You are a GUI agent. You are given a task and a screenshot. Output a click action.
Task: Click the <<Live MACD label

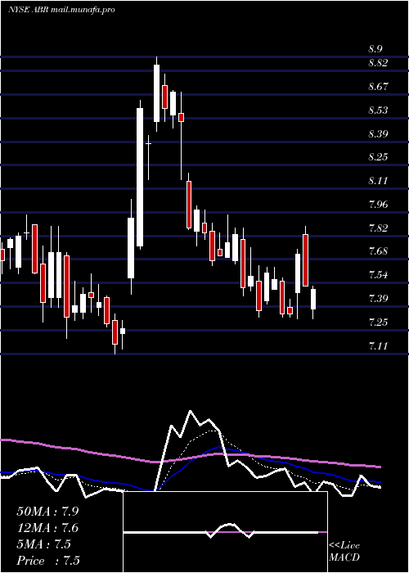pos(344,552)
